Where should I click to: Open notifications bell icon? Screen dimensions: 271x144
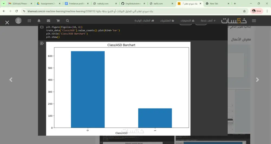coord(39,21)
